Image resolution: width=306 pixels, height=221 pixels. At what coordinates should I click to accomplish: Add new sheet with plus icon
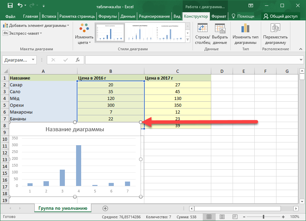click(x=105, y=208)
